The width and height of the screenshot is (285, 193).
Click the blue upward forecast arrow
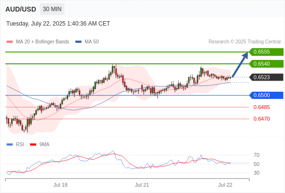(240, 65)
